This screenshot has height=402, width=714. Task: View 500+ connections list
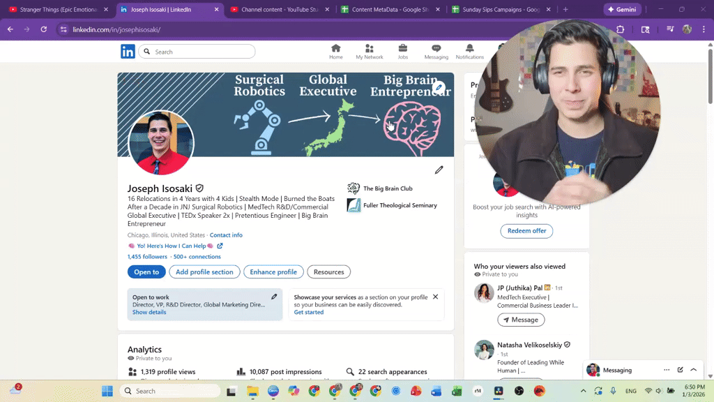coord(197,257)
